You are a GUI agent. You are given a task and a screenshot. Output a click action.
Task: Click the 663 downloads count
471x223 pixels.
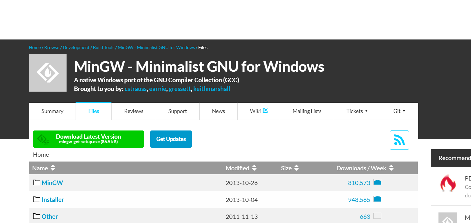point(365,216)
